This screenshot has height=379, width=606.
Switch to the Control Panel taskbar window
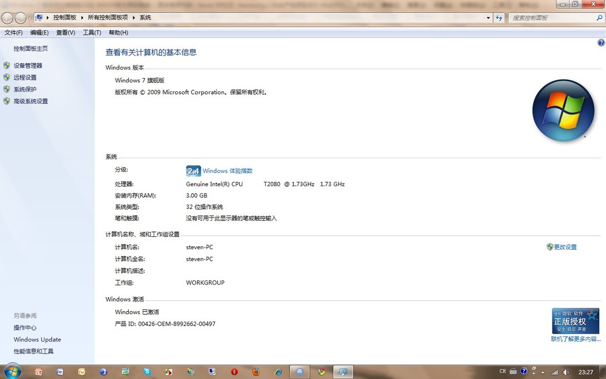[343, 372]
